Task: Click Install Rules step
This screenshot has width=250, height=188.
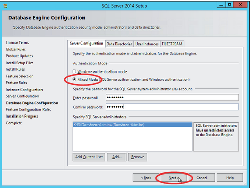Action: (x=16, y=69)
